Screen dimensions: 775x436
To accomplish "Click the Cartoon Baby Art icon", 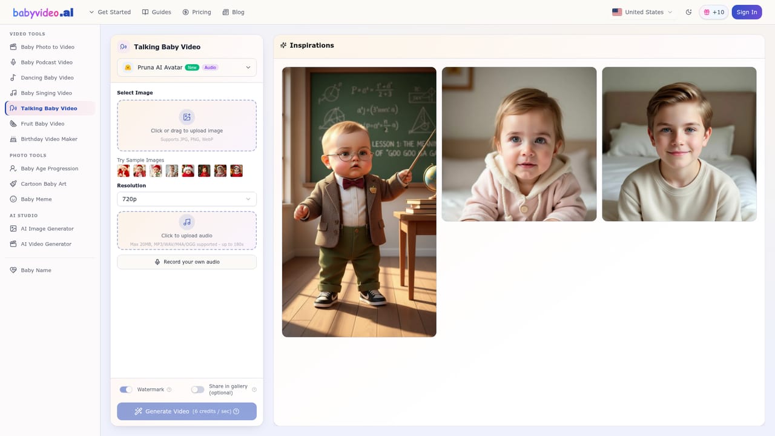I will pos(13,183).
